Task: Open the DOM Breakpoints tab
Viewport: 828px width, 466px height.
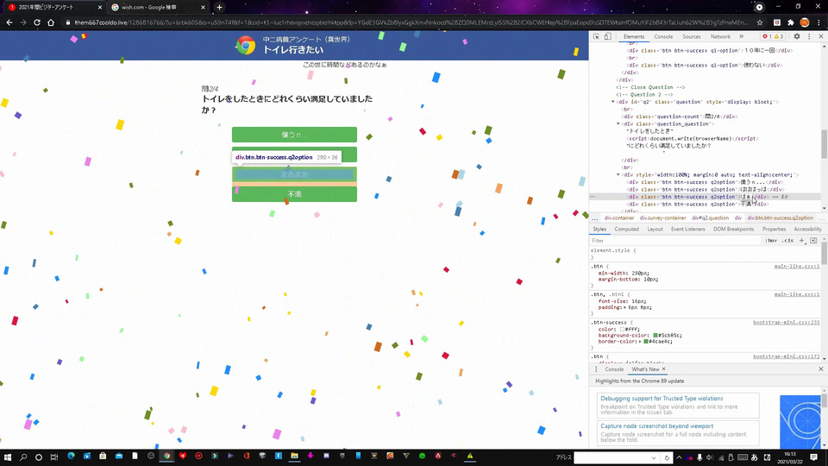Action: tap(733, 230)
